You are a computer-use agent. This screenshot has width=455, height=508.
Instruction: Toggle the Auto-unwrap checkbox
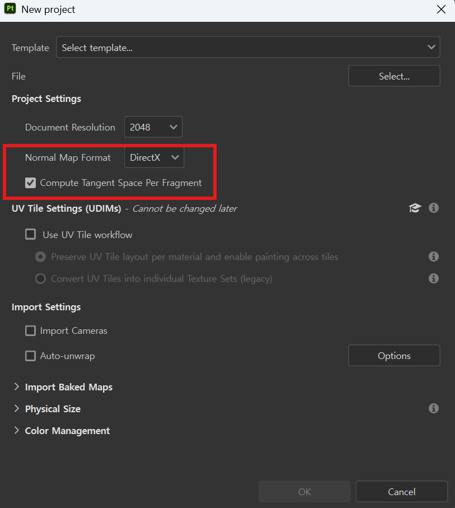[31, 356]
